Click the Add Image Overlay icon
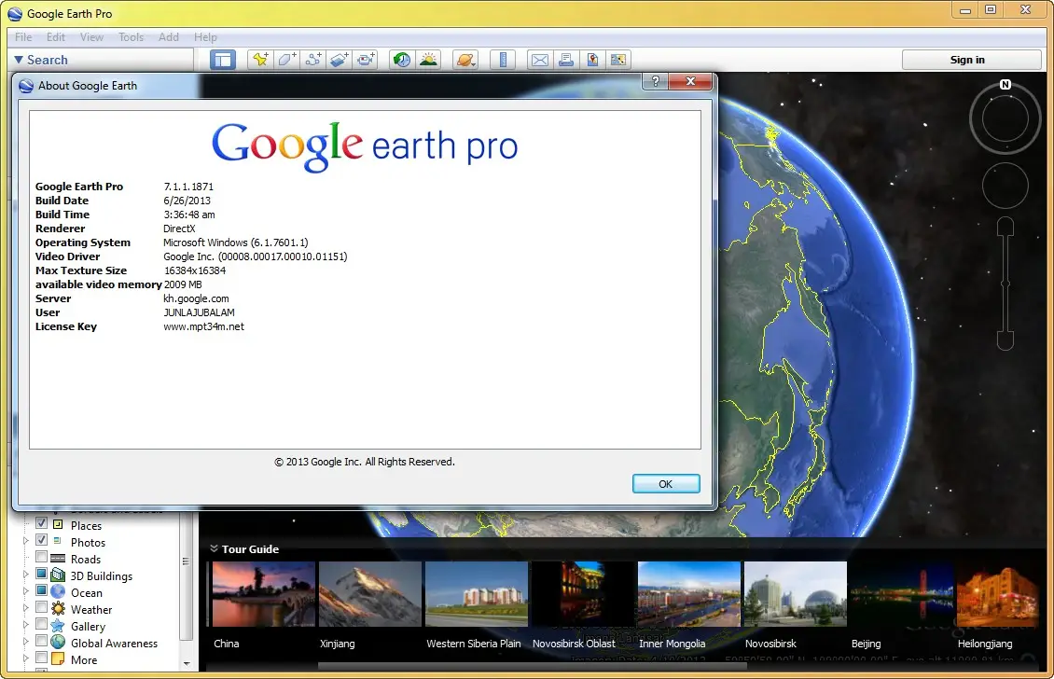Image resolution: width=1054 pixels, height=679 pixels. pyautogui.click(x=339, y=60)
